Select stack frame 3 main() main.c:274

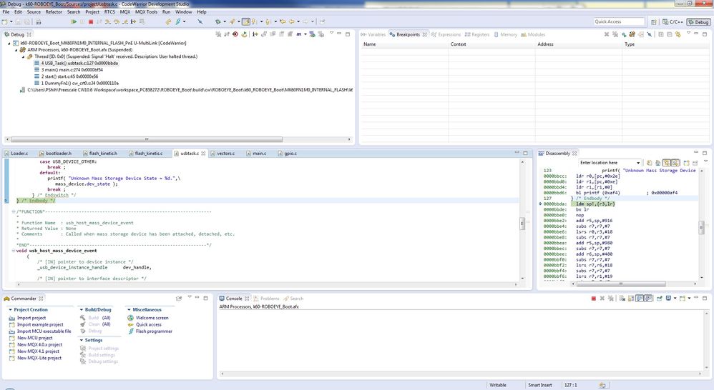click(x=72, y=70)
